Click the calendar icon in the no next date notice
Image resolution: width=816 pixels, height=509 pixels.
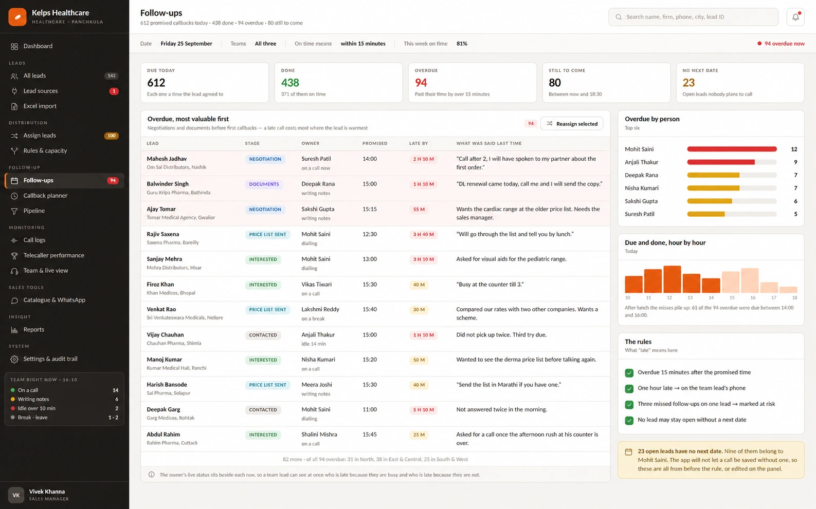coord(628,452)
